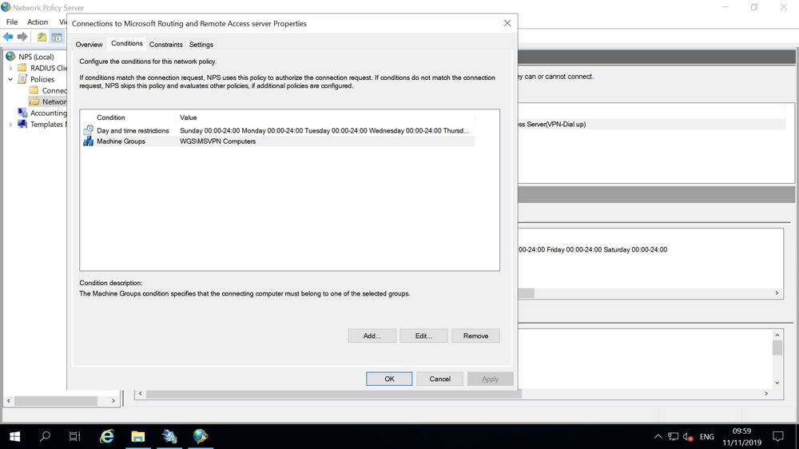This screenshot has height=449, width=799.
Task: Click the Policies node icon
Action: pyautogui.click(x=22, y=79)
